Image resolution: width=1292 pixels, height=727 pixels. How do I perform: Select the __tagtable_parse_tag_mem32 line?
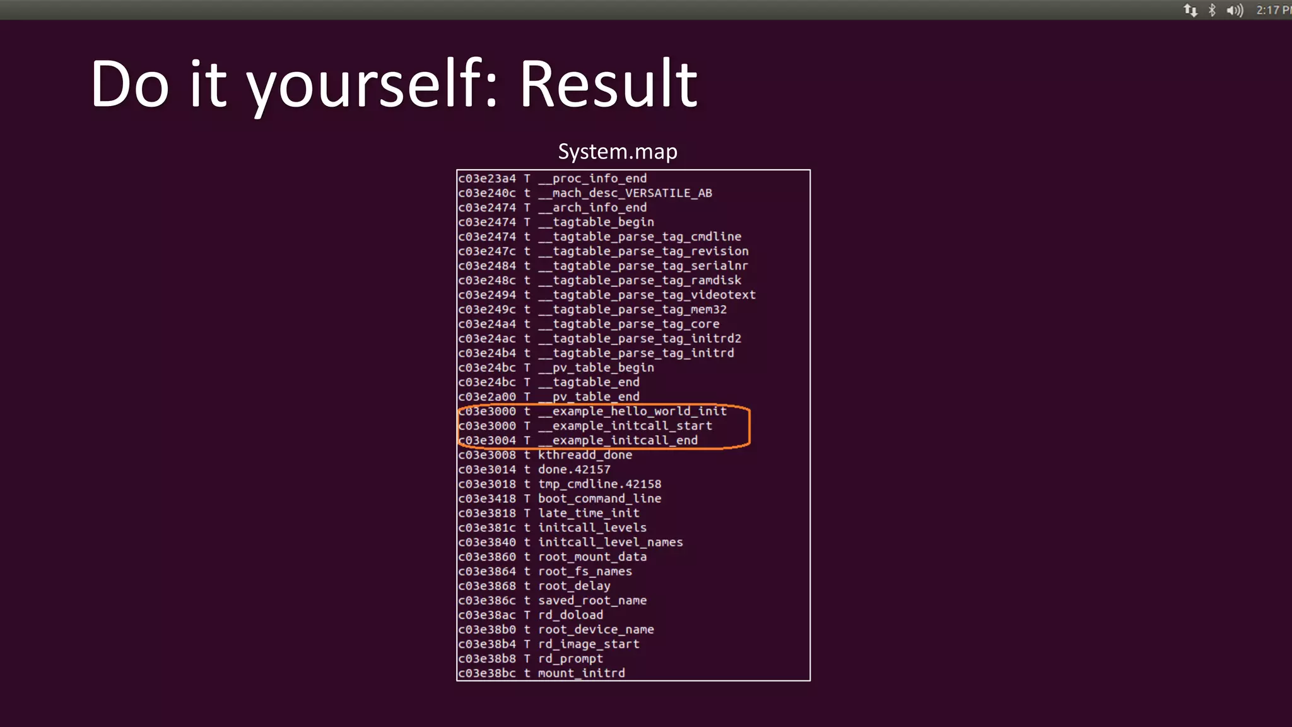[592, 309]
